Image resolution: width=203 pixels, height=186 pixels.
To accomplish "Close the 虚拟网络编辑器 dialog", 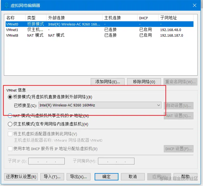I will click(194, 5).
